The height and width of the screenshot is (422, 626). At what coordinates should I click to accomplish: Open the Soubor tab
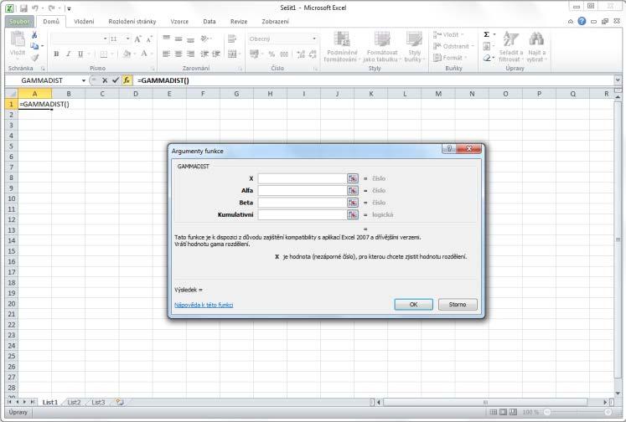click(19, 22)
